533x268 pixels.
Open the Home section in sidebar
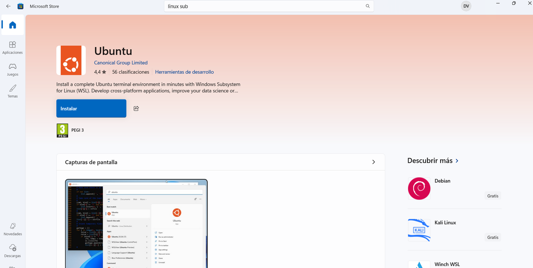click(12, 25)
